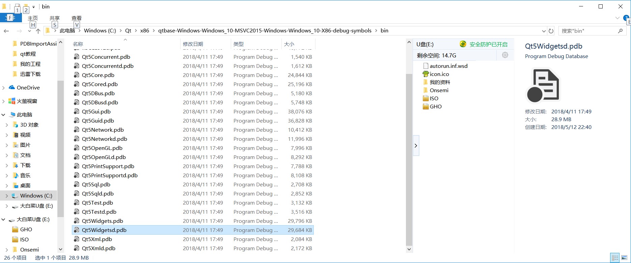Select Qt5Testd.pdb in the file list

(99, 212)
